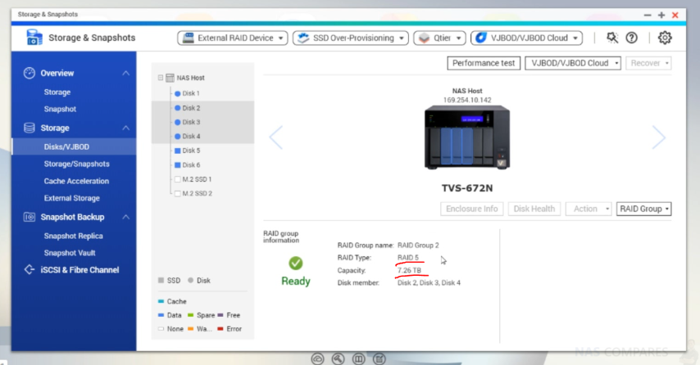Open iSCSI & Fibre Channel section
Image resolution: width=700 pixels, height=365 pixels.
(80, 270)
